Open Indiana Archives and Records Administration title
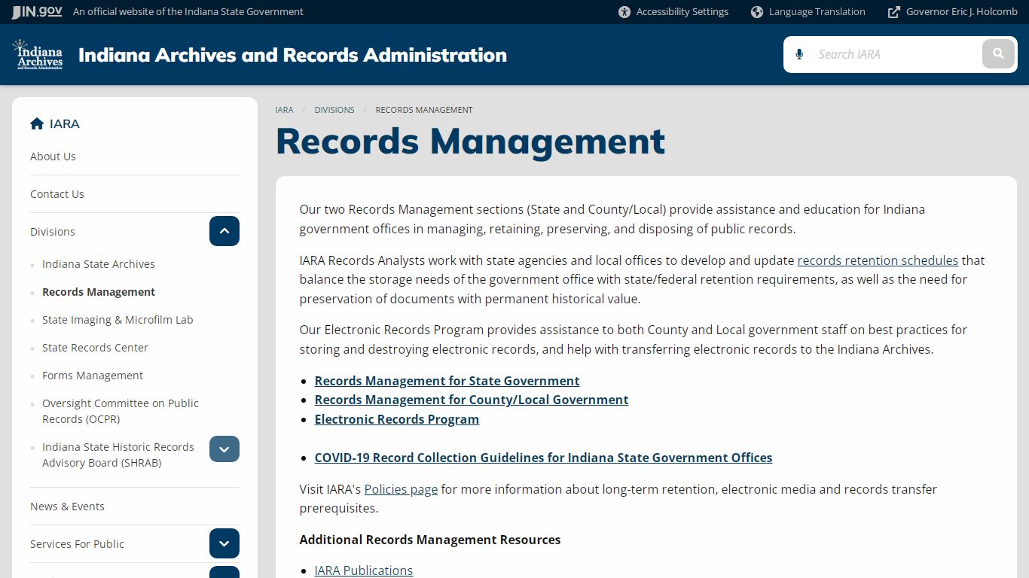1029x578 pixels. [x=292, y=55]
